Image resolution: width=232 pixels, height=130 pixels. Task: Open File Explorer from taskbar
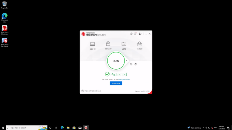(x=68, y=128)
